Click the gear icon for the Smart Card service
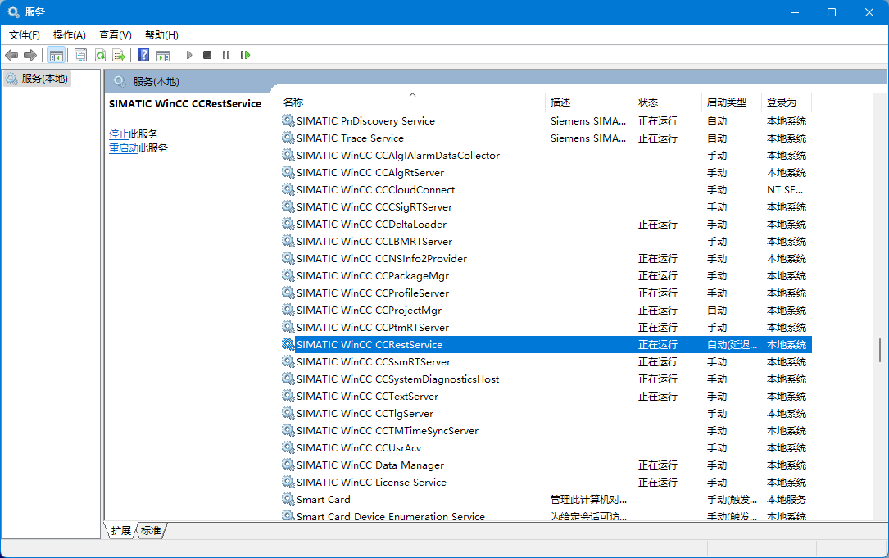 click(x=288, y=499)
